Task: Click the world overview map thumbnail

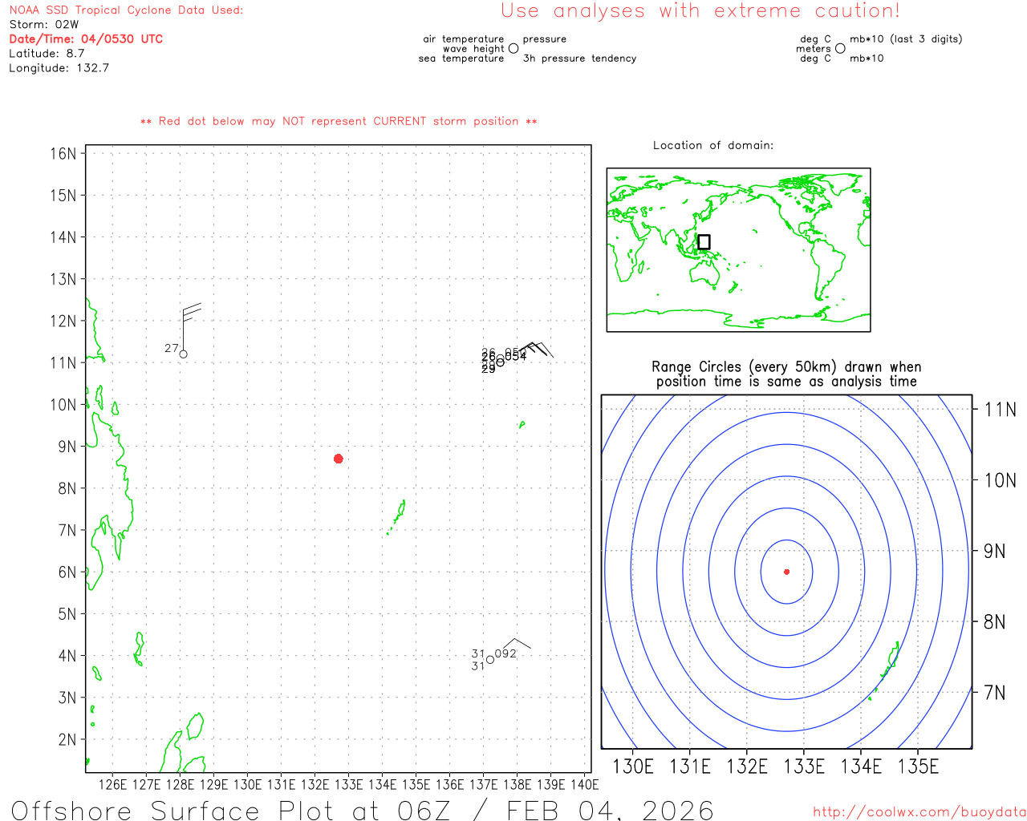Action: (x=738, y=250)
